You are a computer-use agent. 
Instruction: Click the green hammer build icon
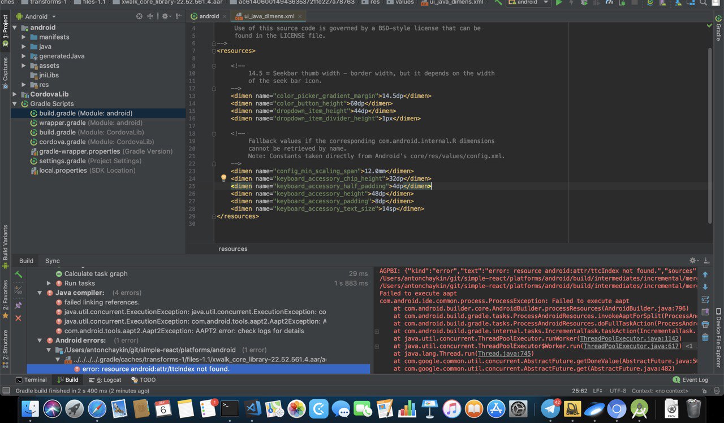tap(18, 274)
